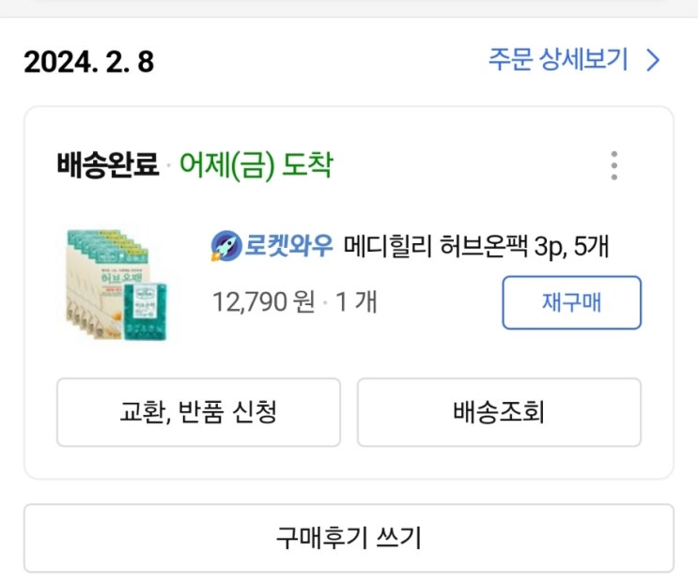Write a review via 구매후기 쓰기
This screenshot has height=584, width=698.
coord(349,538)
